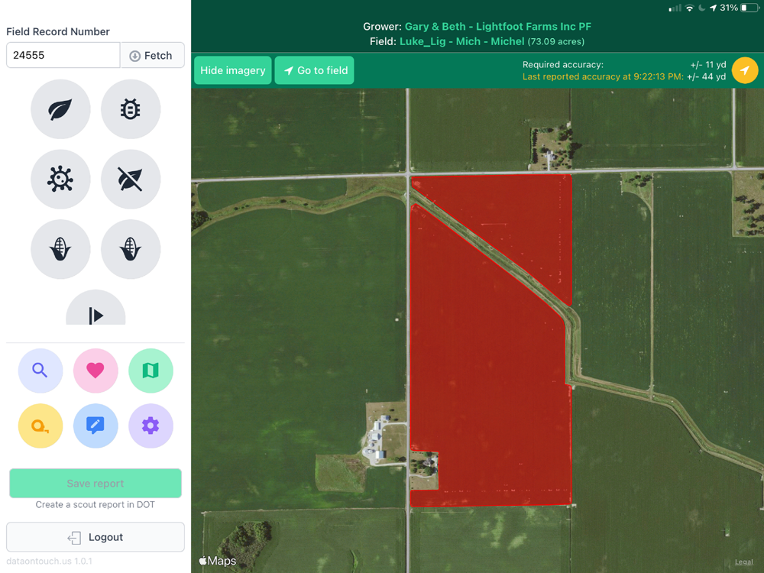Click the (73.09 acres) text

coord(556,42)
